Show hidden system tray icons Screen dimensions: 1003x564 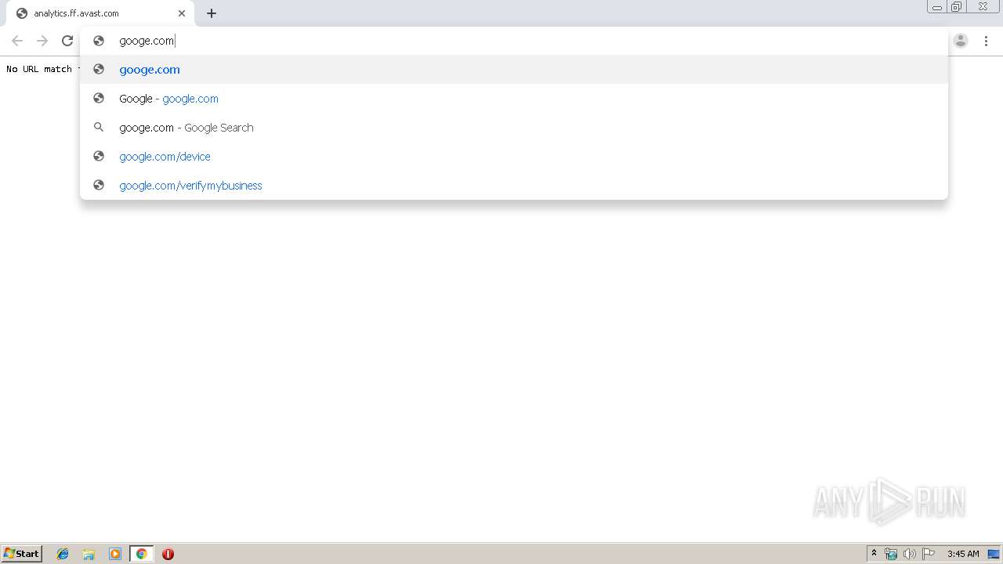click(x=874, y=554)
